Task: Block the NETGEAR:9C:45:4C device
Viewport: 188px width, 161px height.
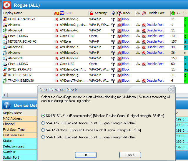Action: click(x=126, y=41)
